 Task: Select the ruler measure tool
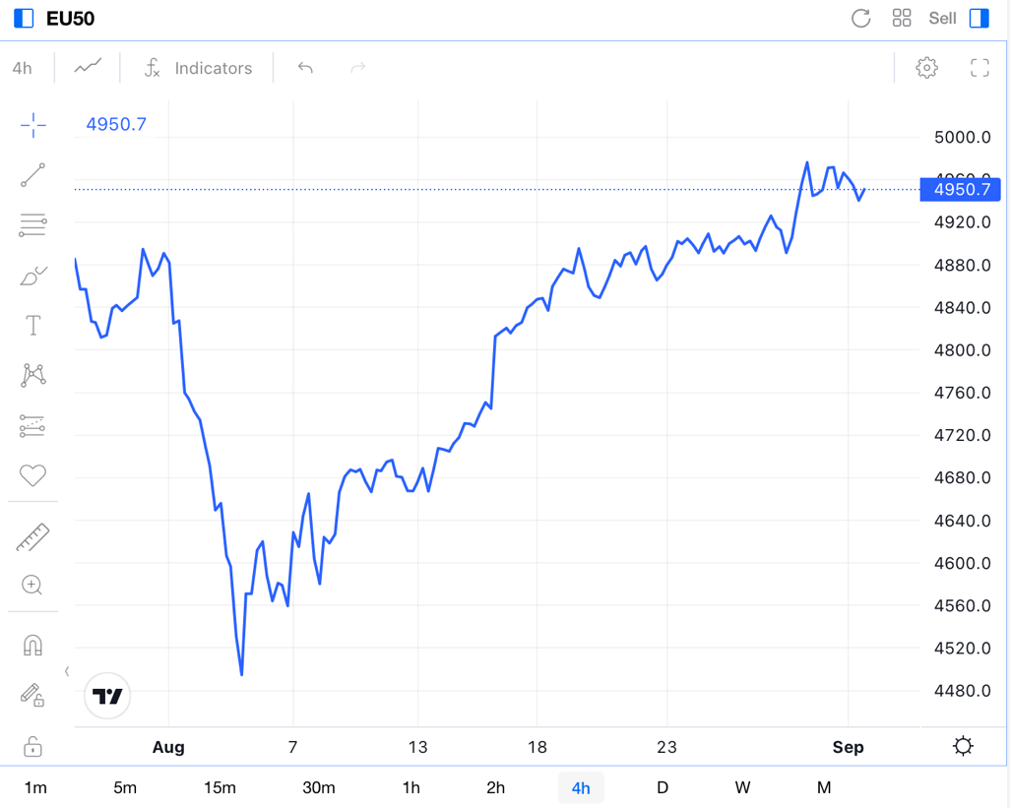[x=32, y=537]
